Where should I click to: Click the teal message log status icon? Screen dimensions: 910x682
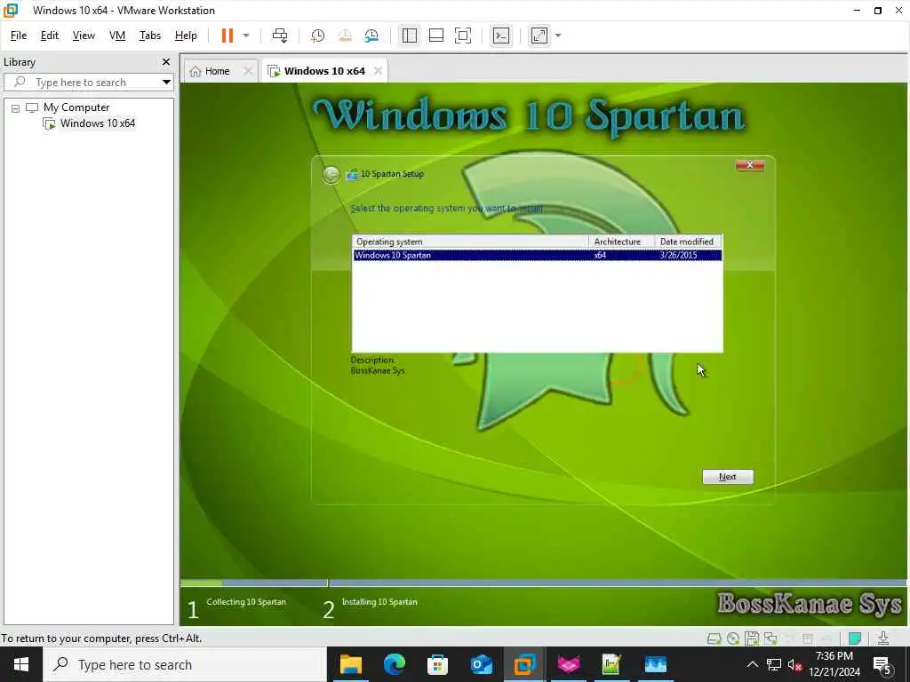point(854,638)
